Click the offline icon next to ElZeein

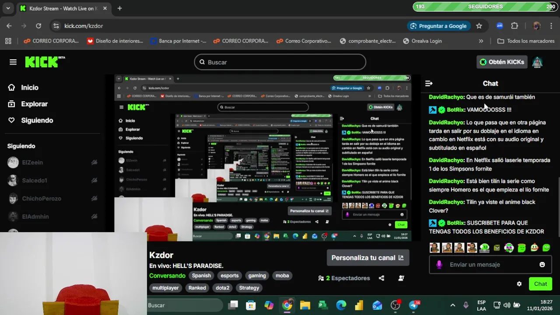[x=94, y=162]
